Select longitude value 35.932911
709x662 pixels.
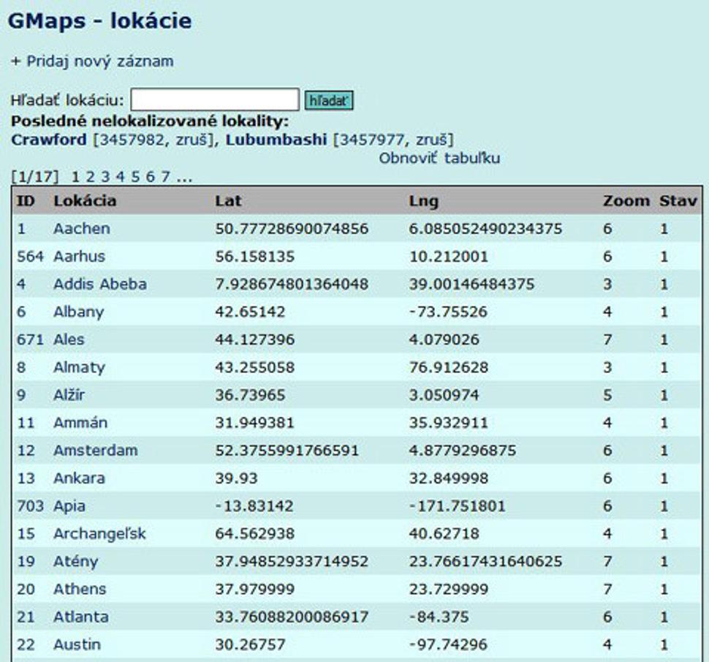click(449, 423)
